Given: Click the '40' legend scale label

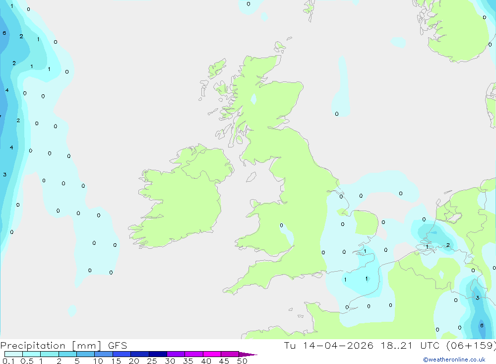Looking at the screenshot, I should tap(206, 361).
